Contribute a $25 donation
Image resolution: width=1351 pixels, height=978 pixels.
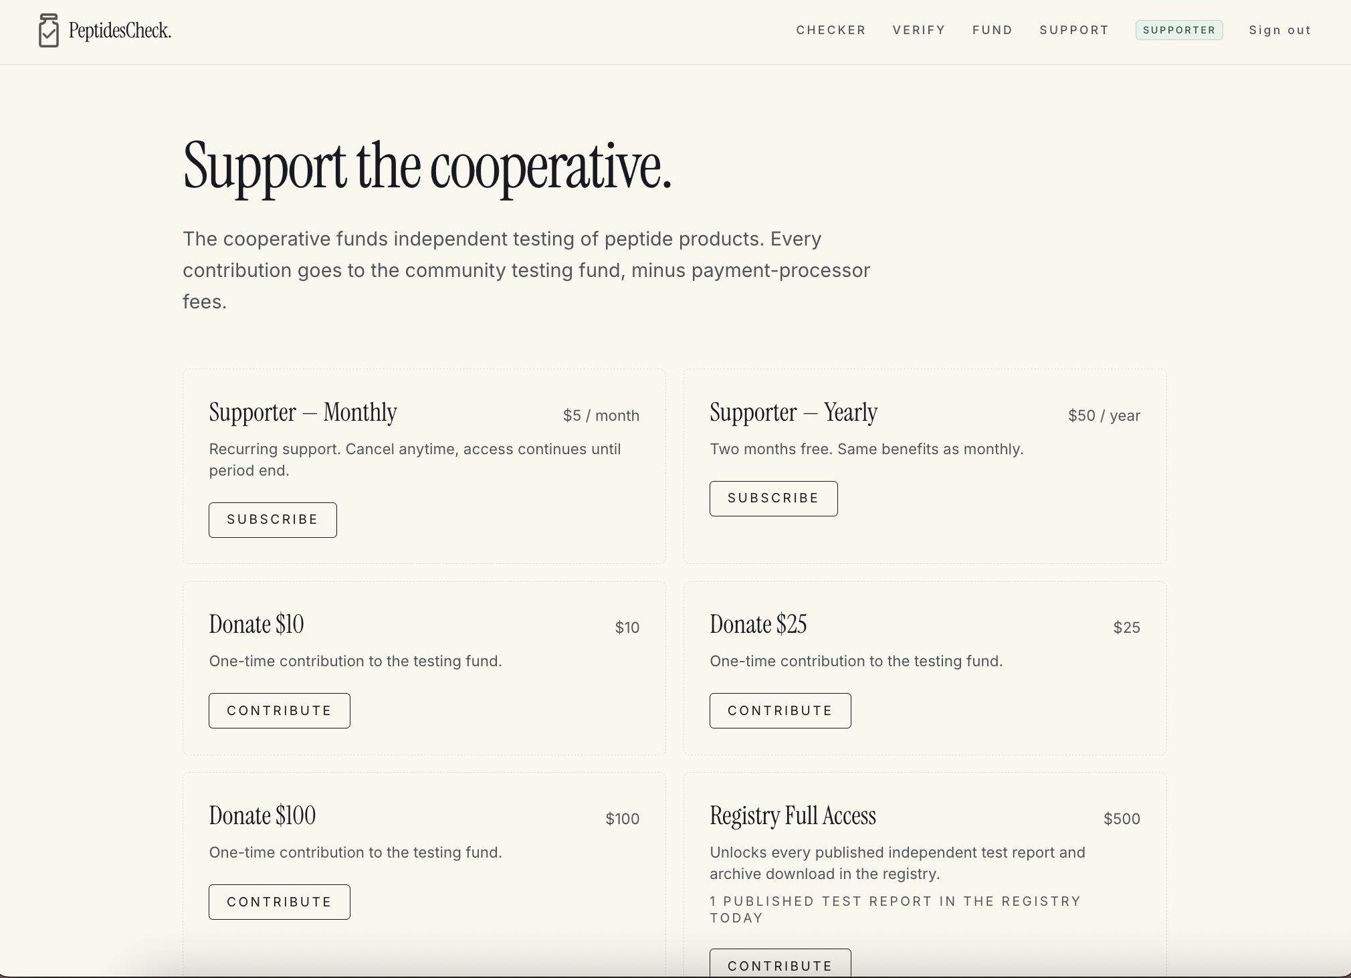pos(781,710)
